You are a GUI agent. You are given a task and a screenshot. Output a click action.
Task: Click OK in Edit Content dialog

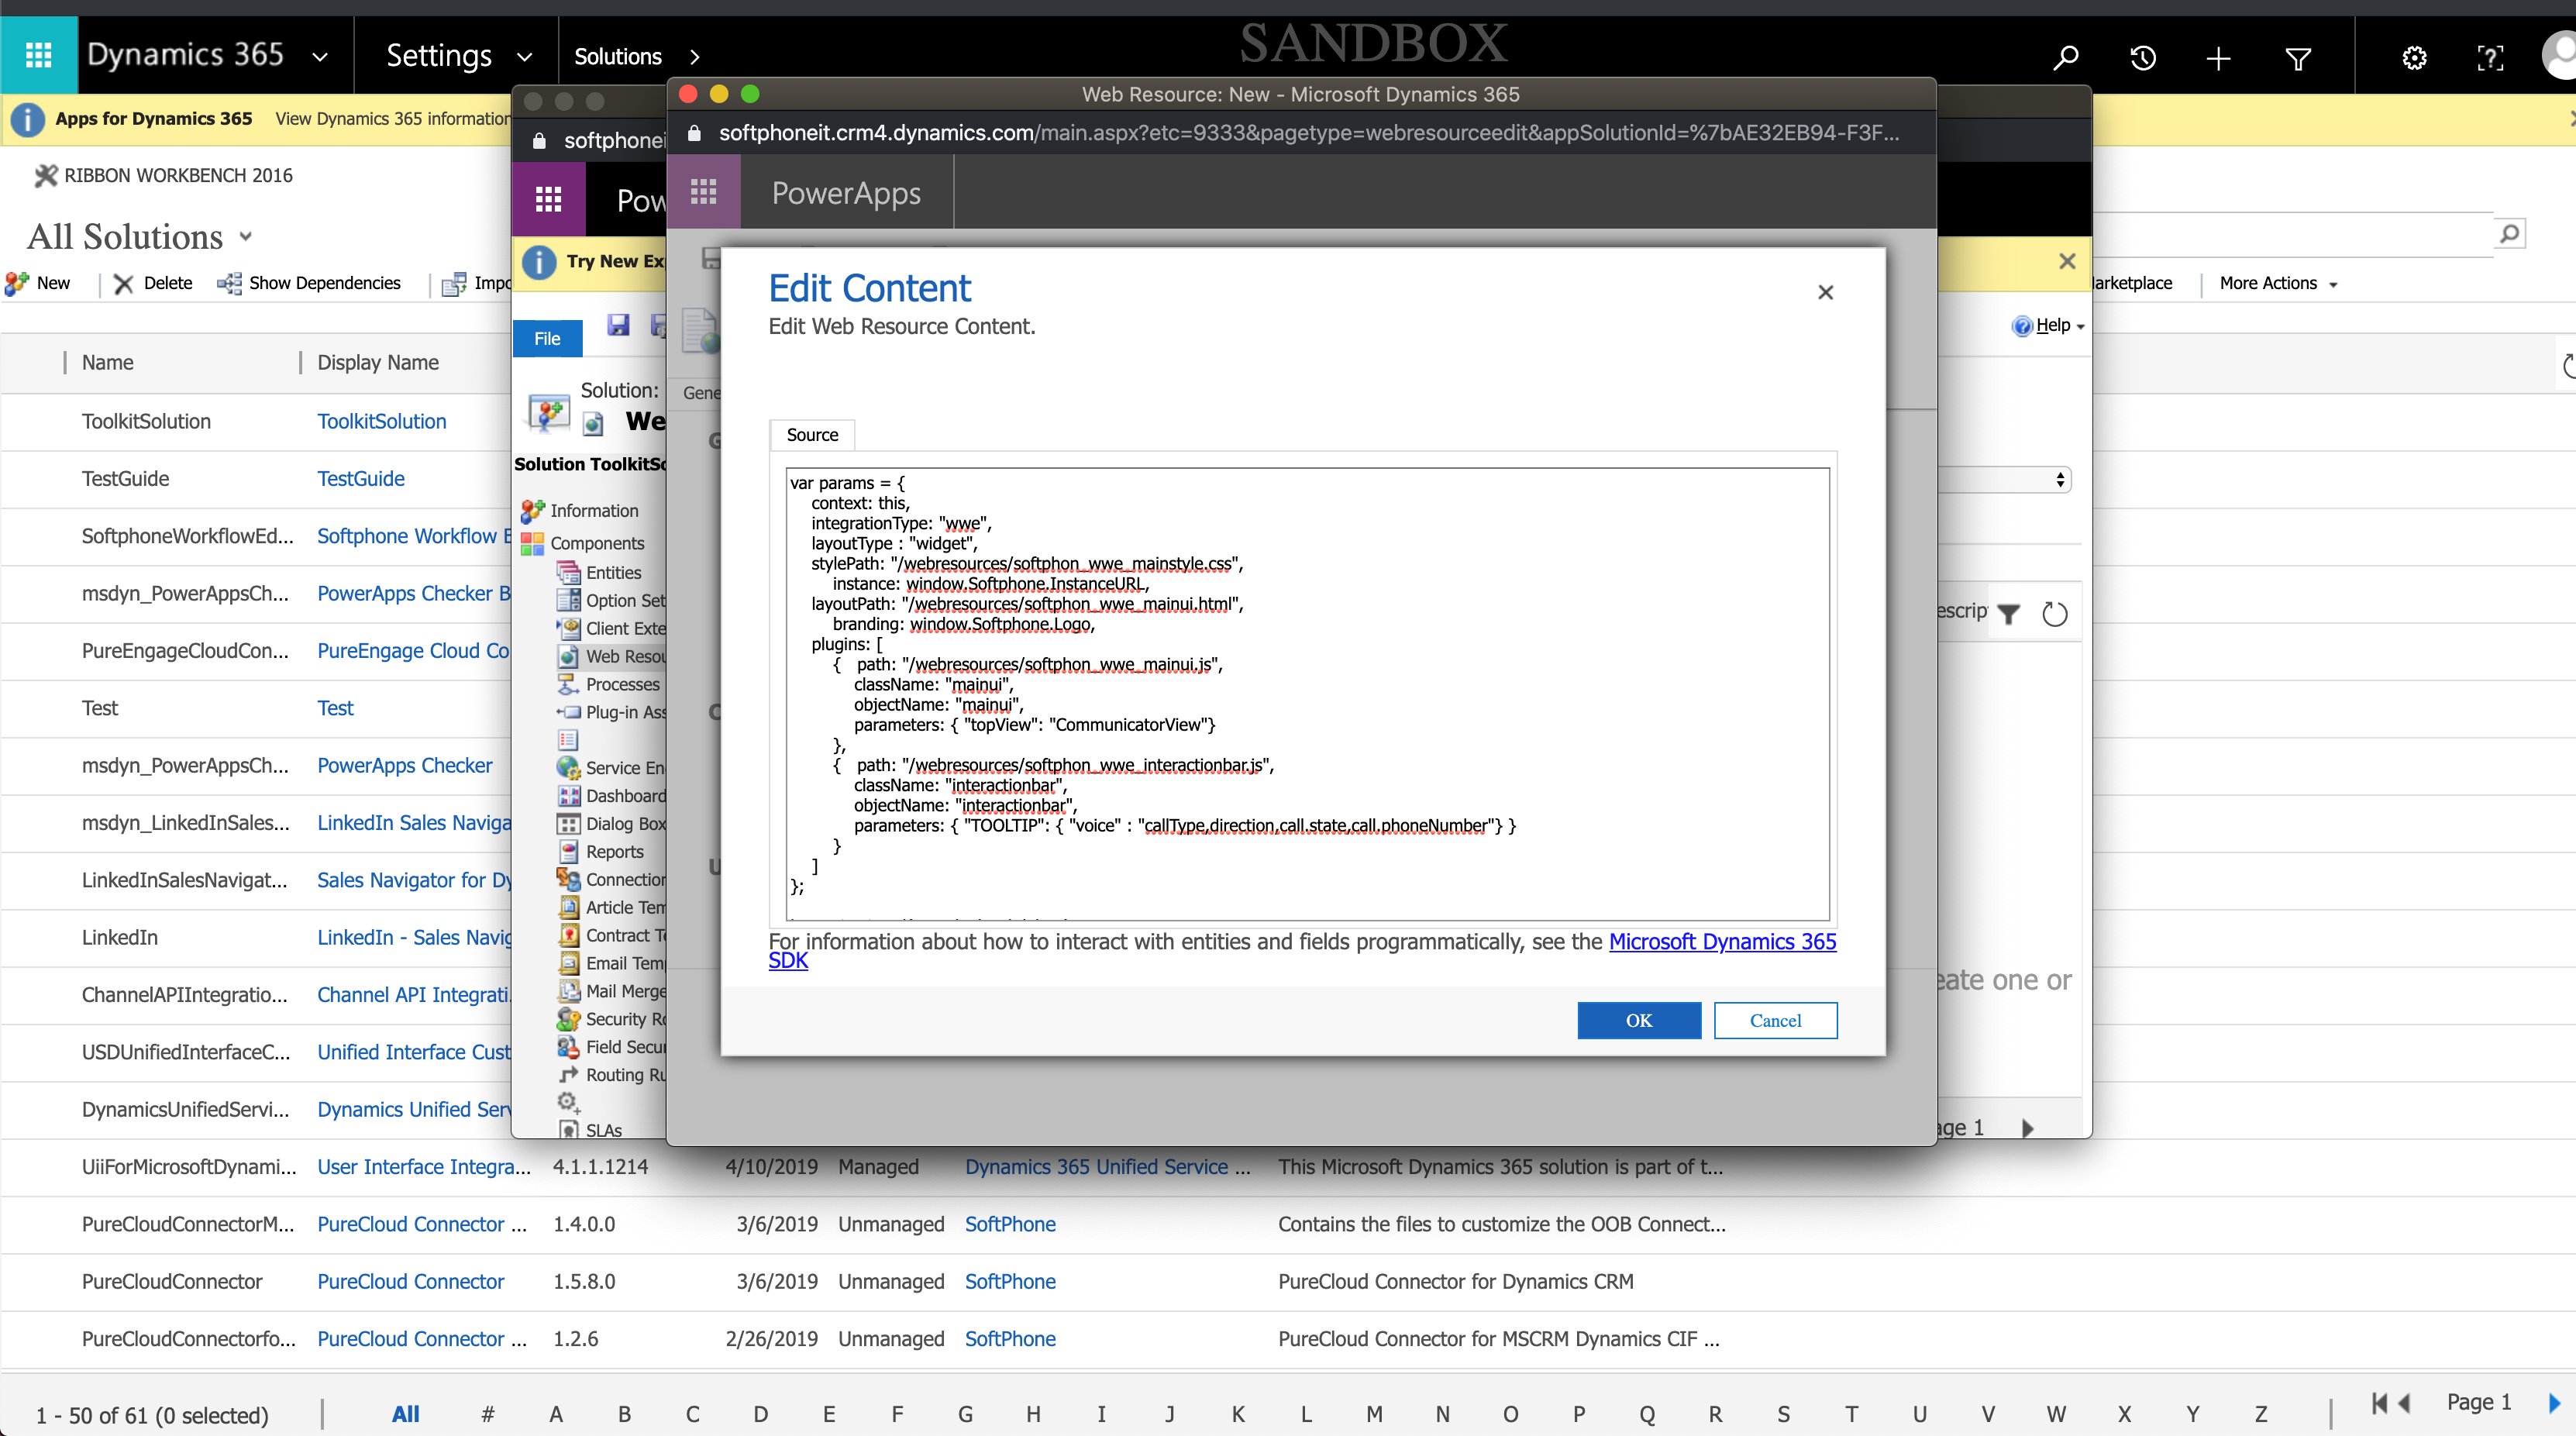pos(1639,1020)
